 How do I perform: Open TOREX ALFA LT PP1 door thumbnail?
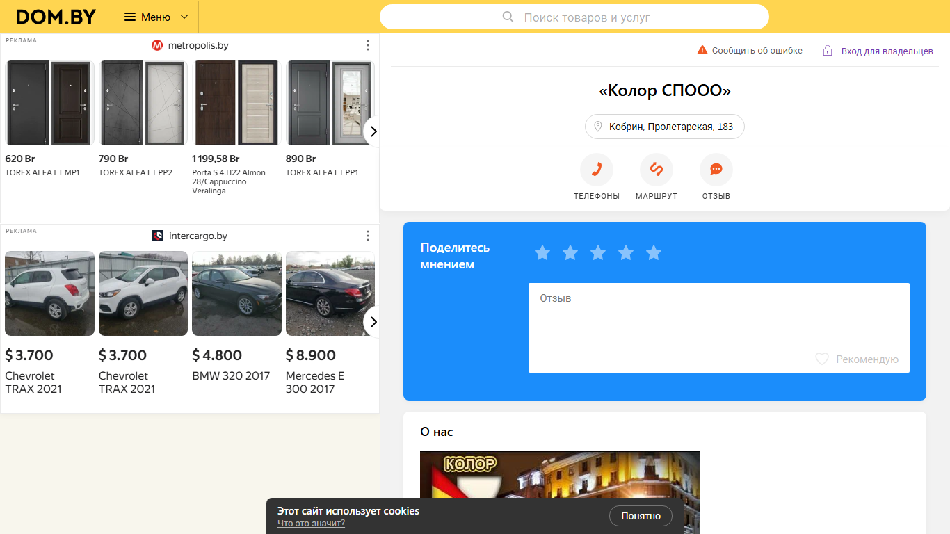pyautogui.click(x=330, y=103)
